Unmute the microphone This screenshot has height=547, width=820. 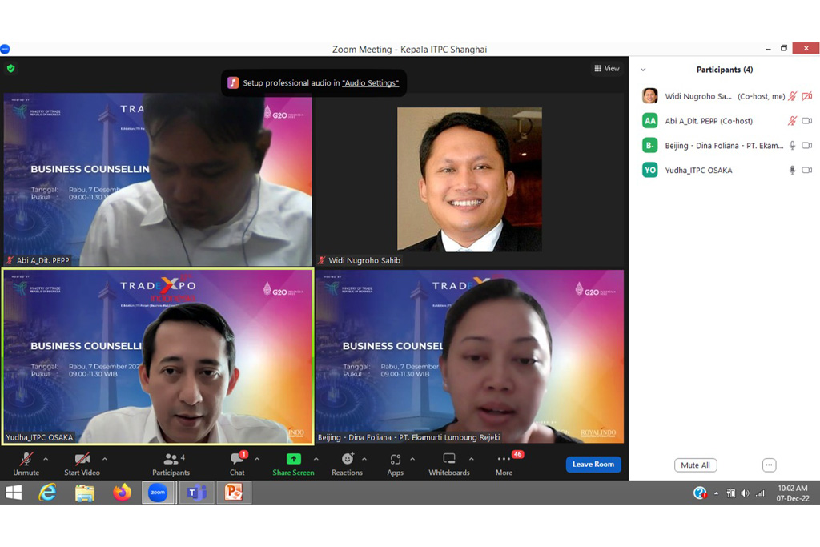[26, 463]
